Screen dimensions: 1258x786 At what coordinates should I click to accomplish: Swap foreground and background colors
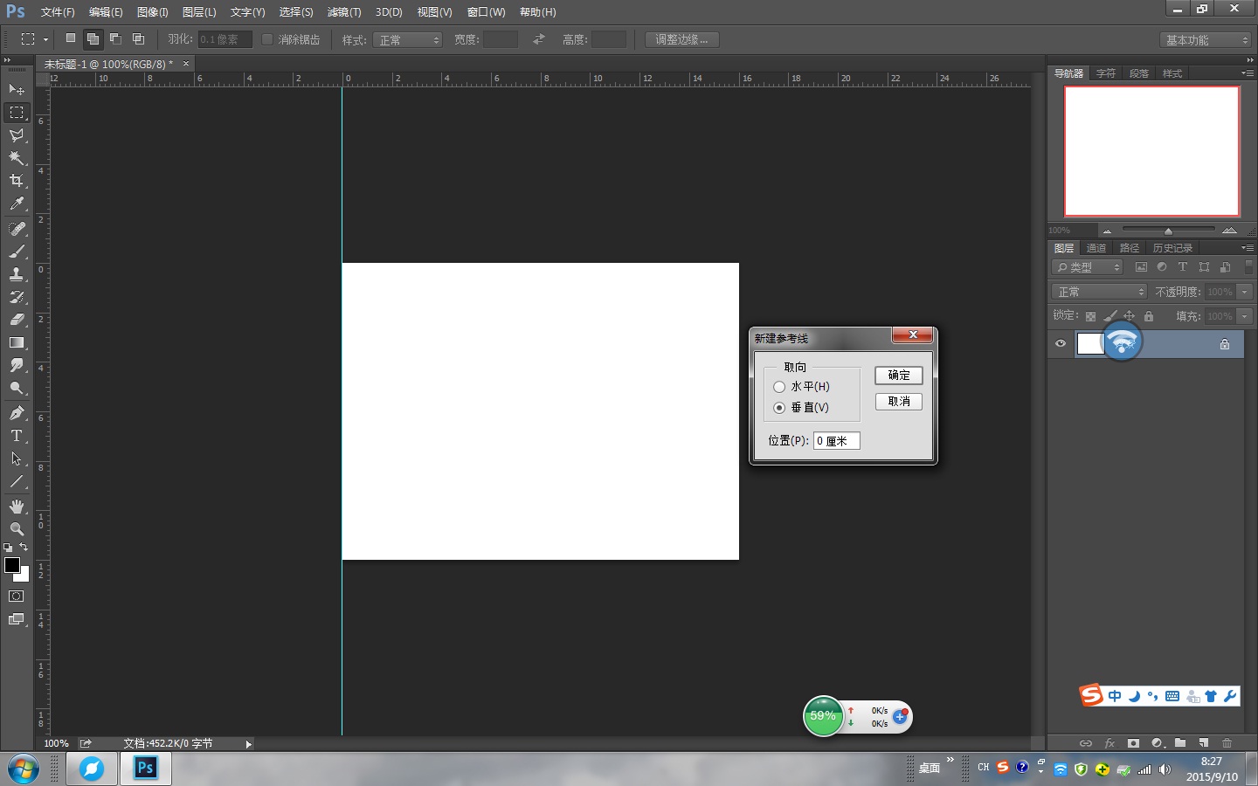pyautogui.click(x=24, y=548)
